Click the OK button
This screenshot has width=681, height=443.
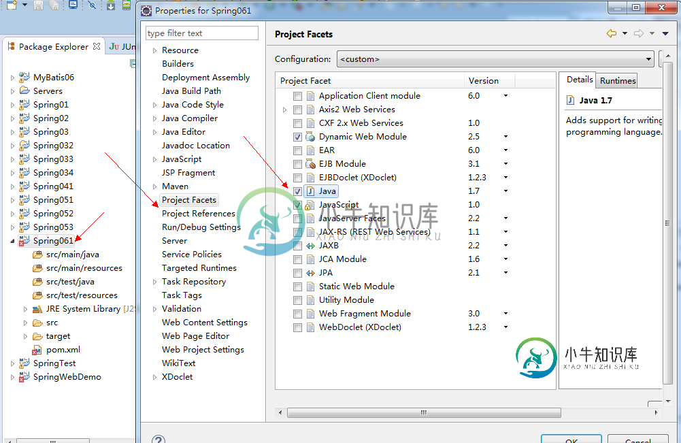pos(571,439)
